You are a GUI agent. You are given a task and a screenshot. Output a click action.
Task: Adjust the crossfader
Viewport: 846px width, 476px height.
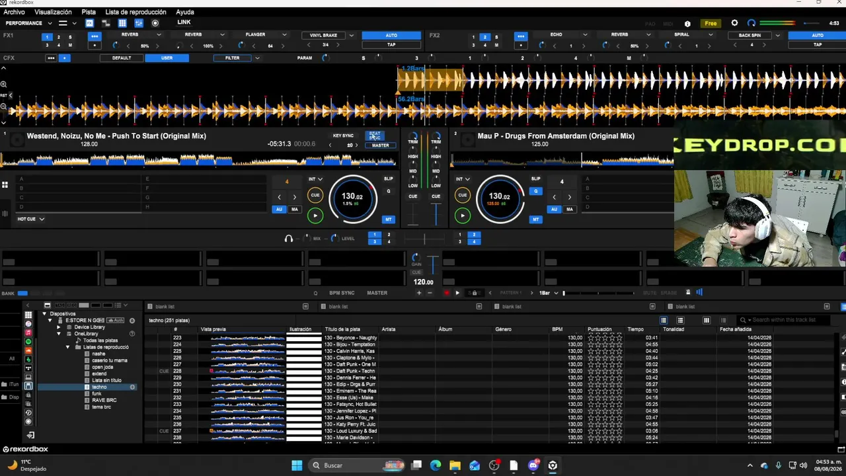click(x=424, y=239)
